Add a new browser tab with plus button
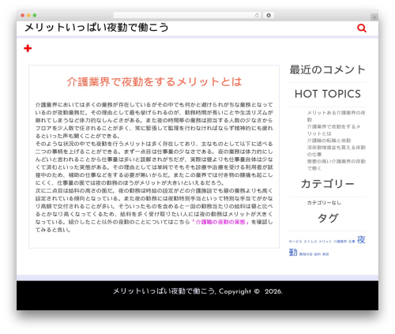Image resolution: width=395 pixels, height=334 pixels. click(374, 17)
